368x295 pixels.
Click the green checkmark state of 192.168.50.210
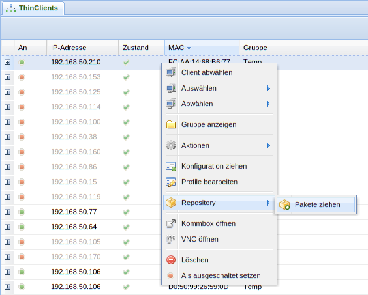[x=126, y=63]
